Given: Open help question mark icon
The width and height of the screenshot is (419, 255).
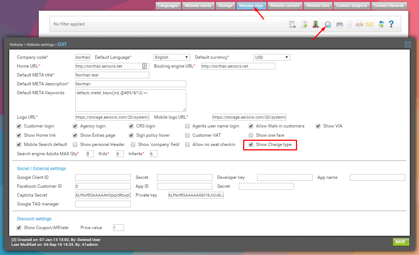Looking at the screenshot, I should tap(391, 24).
